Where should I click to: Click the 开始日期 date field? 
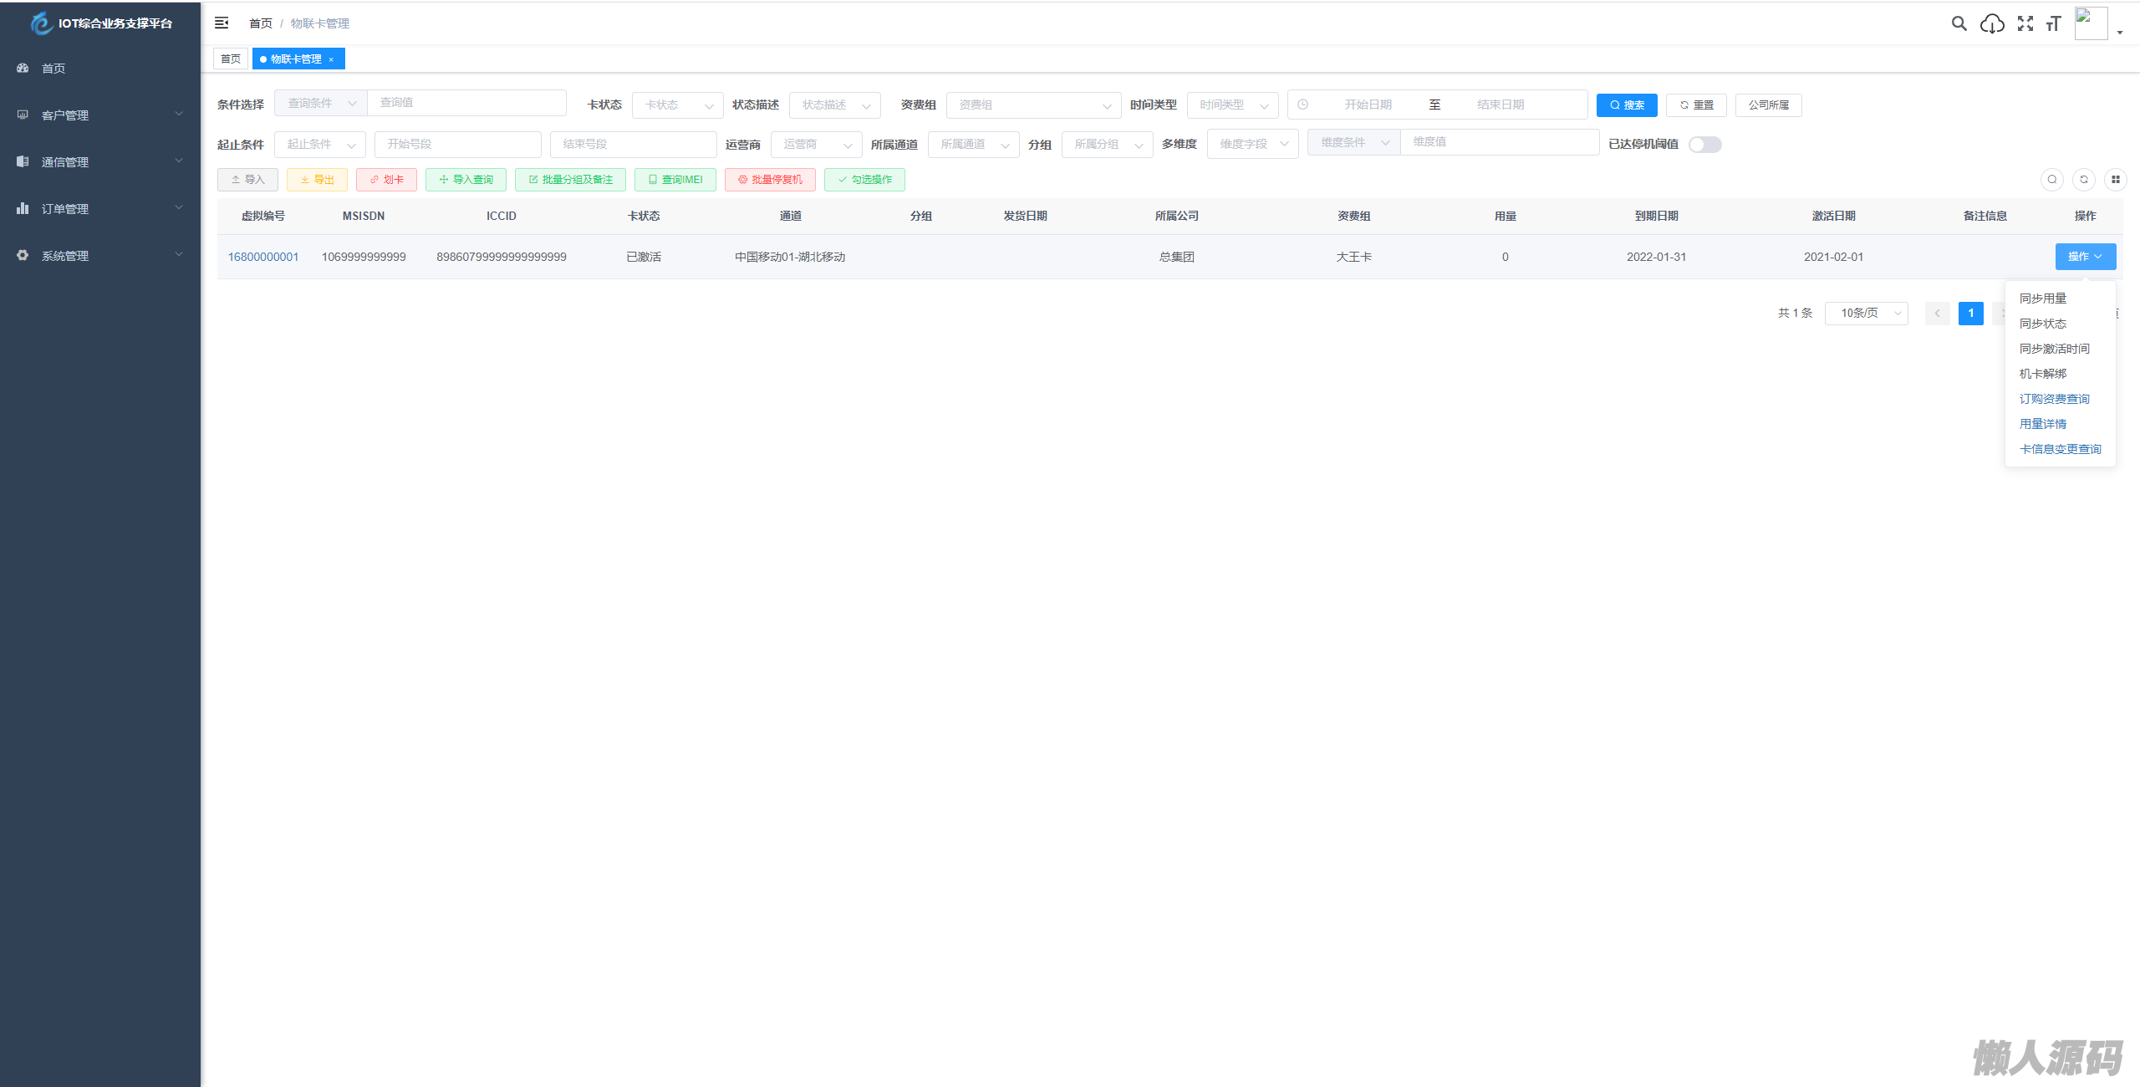pos(1368,105)
